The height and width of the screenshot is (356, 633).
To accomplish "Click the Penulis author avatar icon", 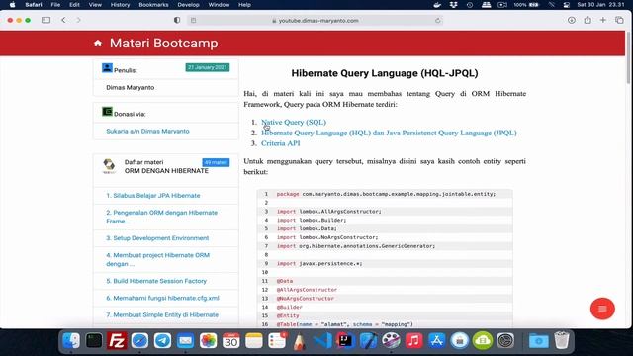I will (x=107, y=68).
